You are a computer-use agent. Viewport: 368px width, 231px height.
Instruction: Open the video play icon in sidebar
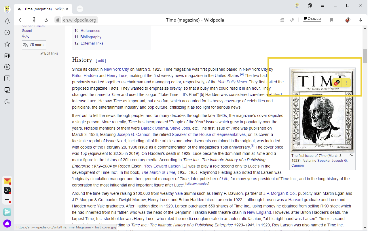[7, 67]
